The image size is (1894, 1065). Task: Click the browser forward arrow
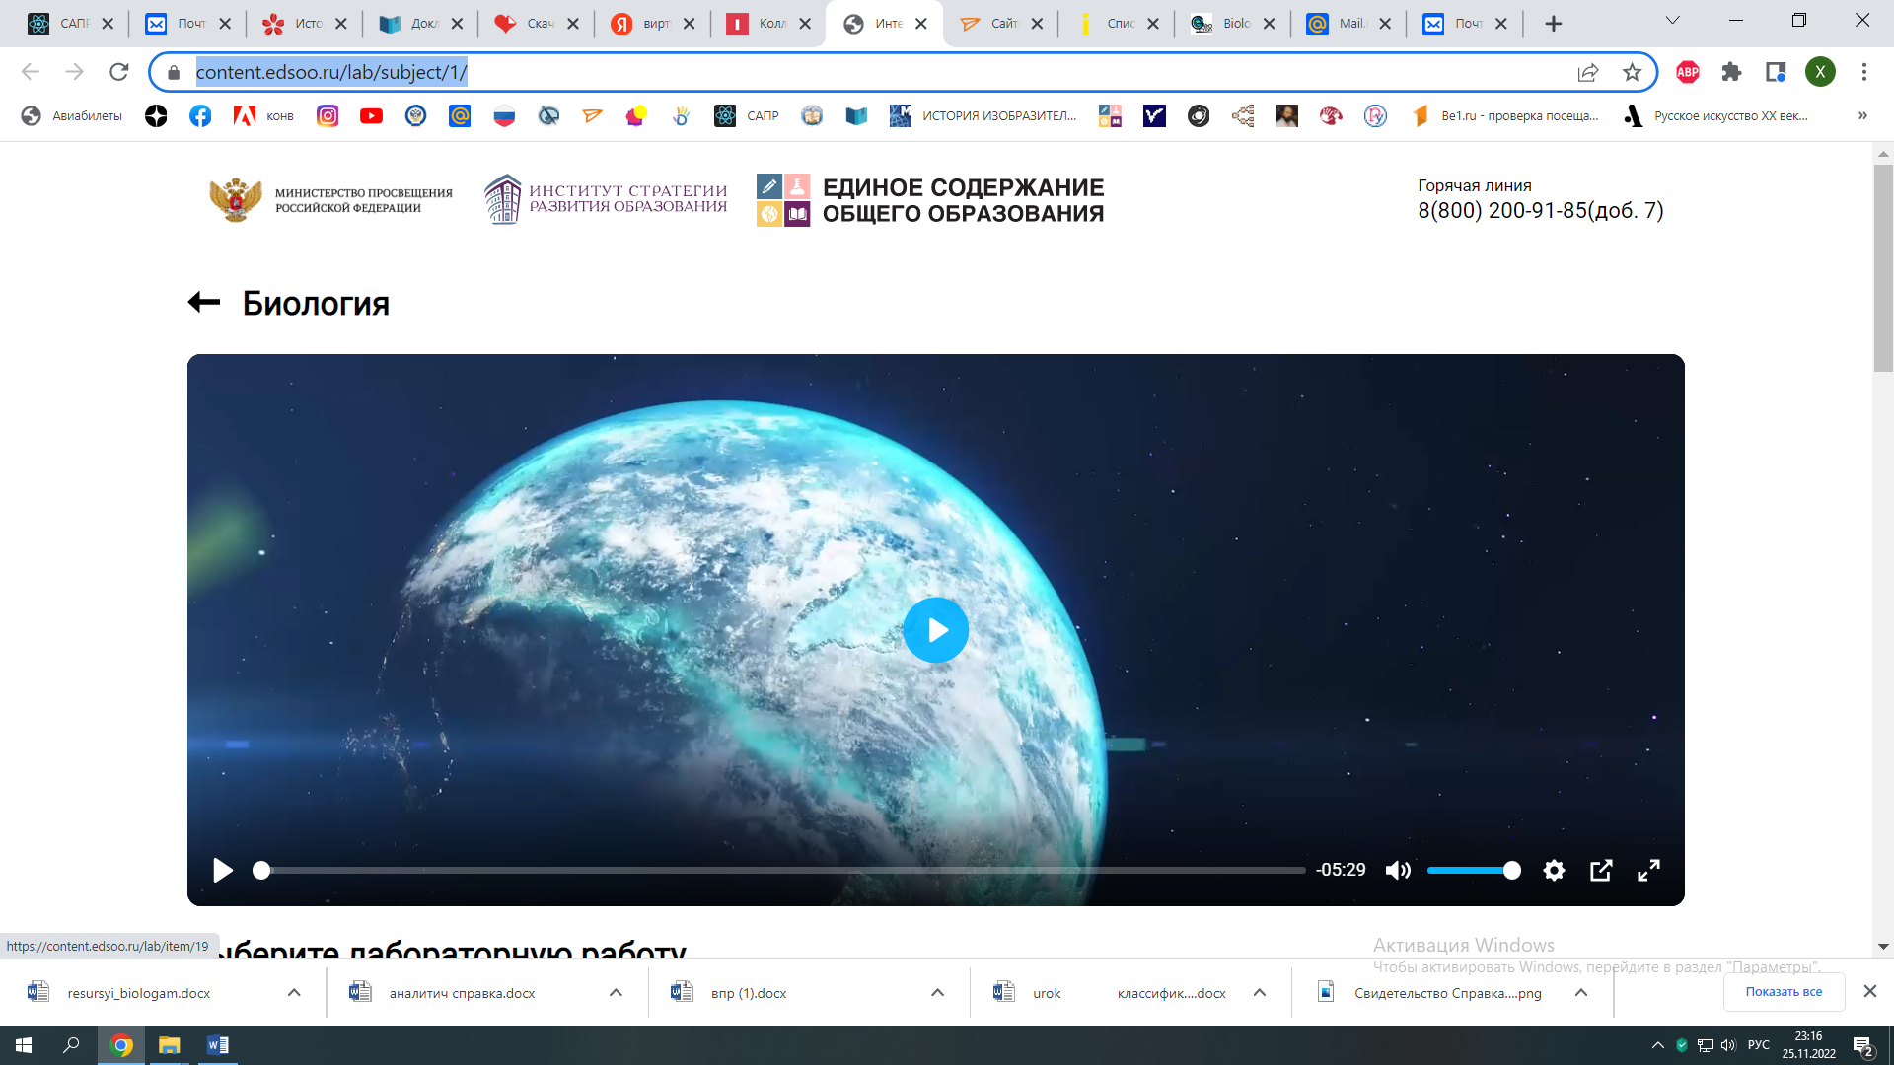click(75, 72)
